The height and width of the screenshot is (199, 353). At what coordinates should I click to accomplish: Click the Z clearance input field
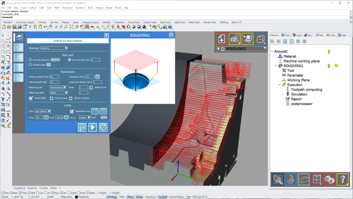(x=89, y=77)
